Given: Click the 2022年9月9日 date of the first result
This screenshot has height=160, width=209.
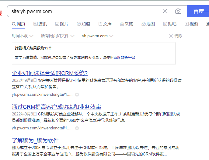Looking at the screenshot, I should point(24,81).
